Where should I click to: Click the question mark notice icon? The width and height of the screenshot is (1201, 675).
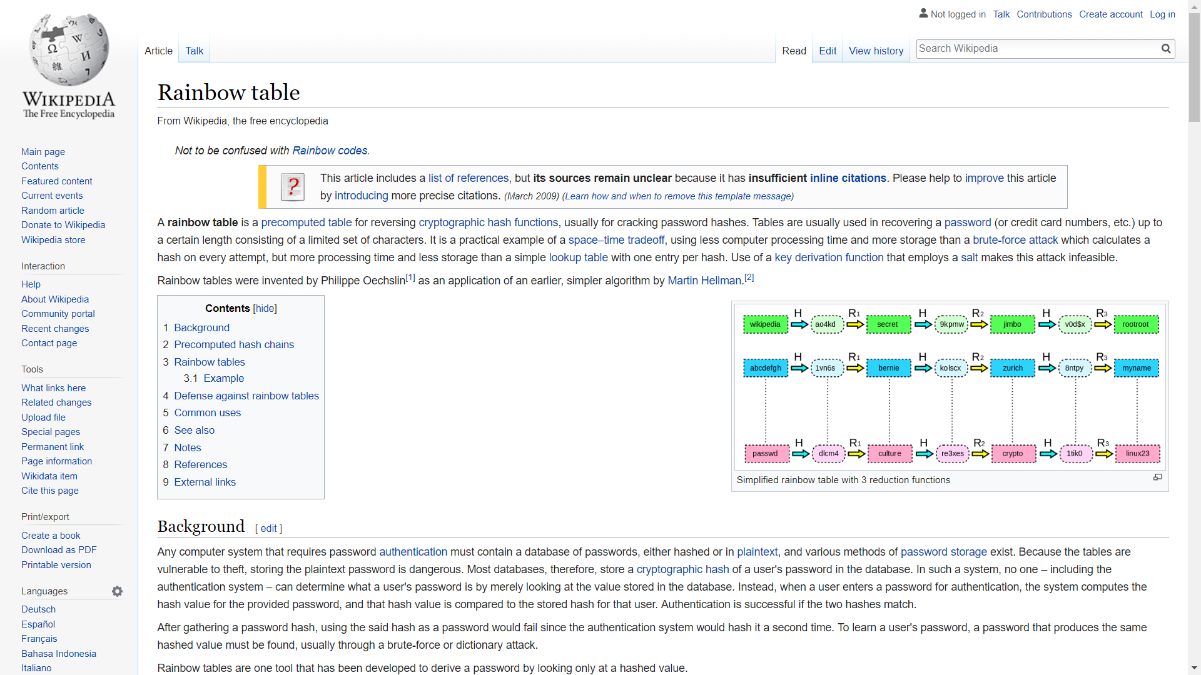pos(293,187)
